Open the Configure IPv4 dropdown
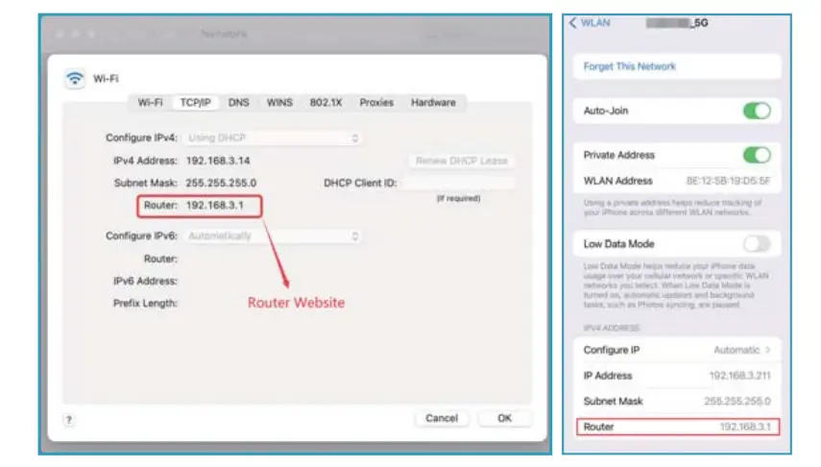 (x=273, y=137)
